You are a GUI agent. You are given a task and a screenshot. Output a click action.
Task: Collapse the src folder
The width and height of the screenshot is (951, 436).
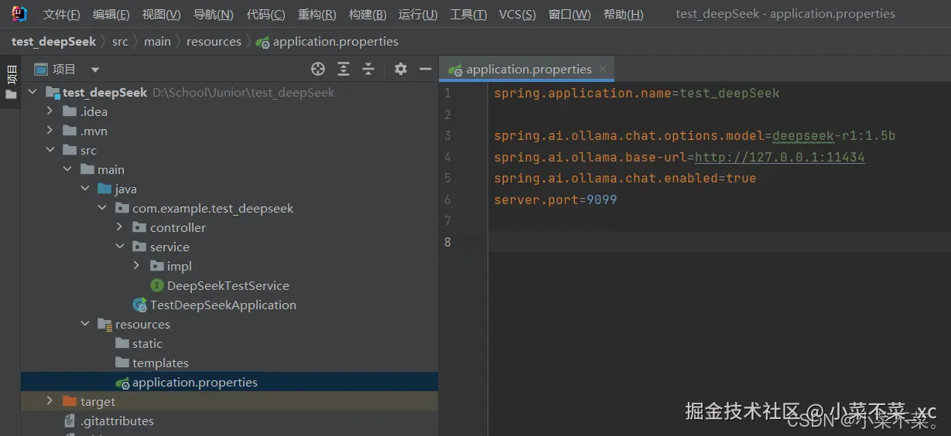50,151
